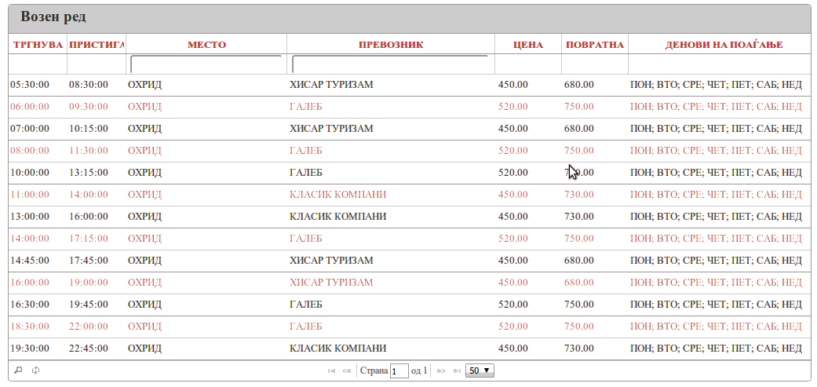Click the page number input field
The image size is (817, 387).
[399, 371]
